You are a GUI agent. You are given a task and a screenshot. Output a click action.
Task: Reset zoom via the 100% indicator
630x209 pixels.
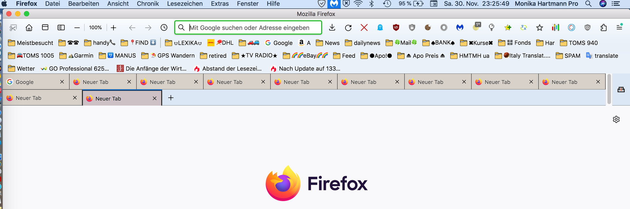95,28
